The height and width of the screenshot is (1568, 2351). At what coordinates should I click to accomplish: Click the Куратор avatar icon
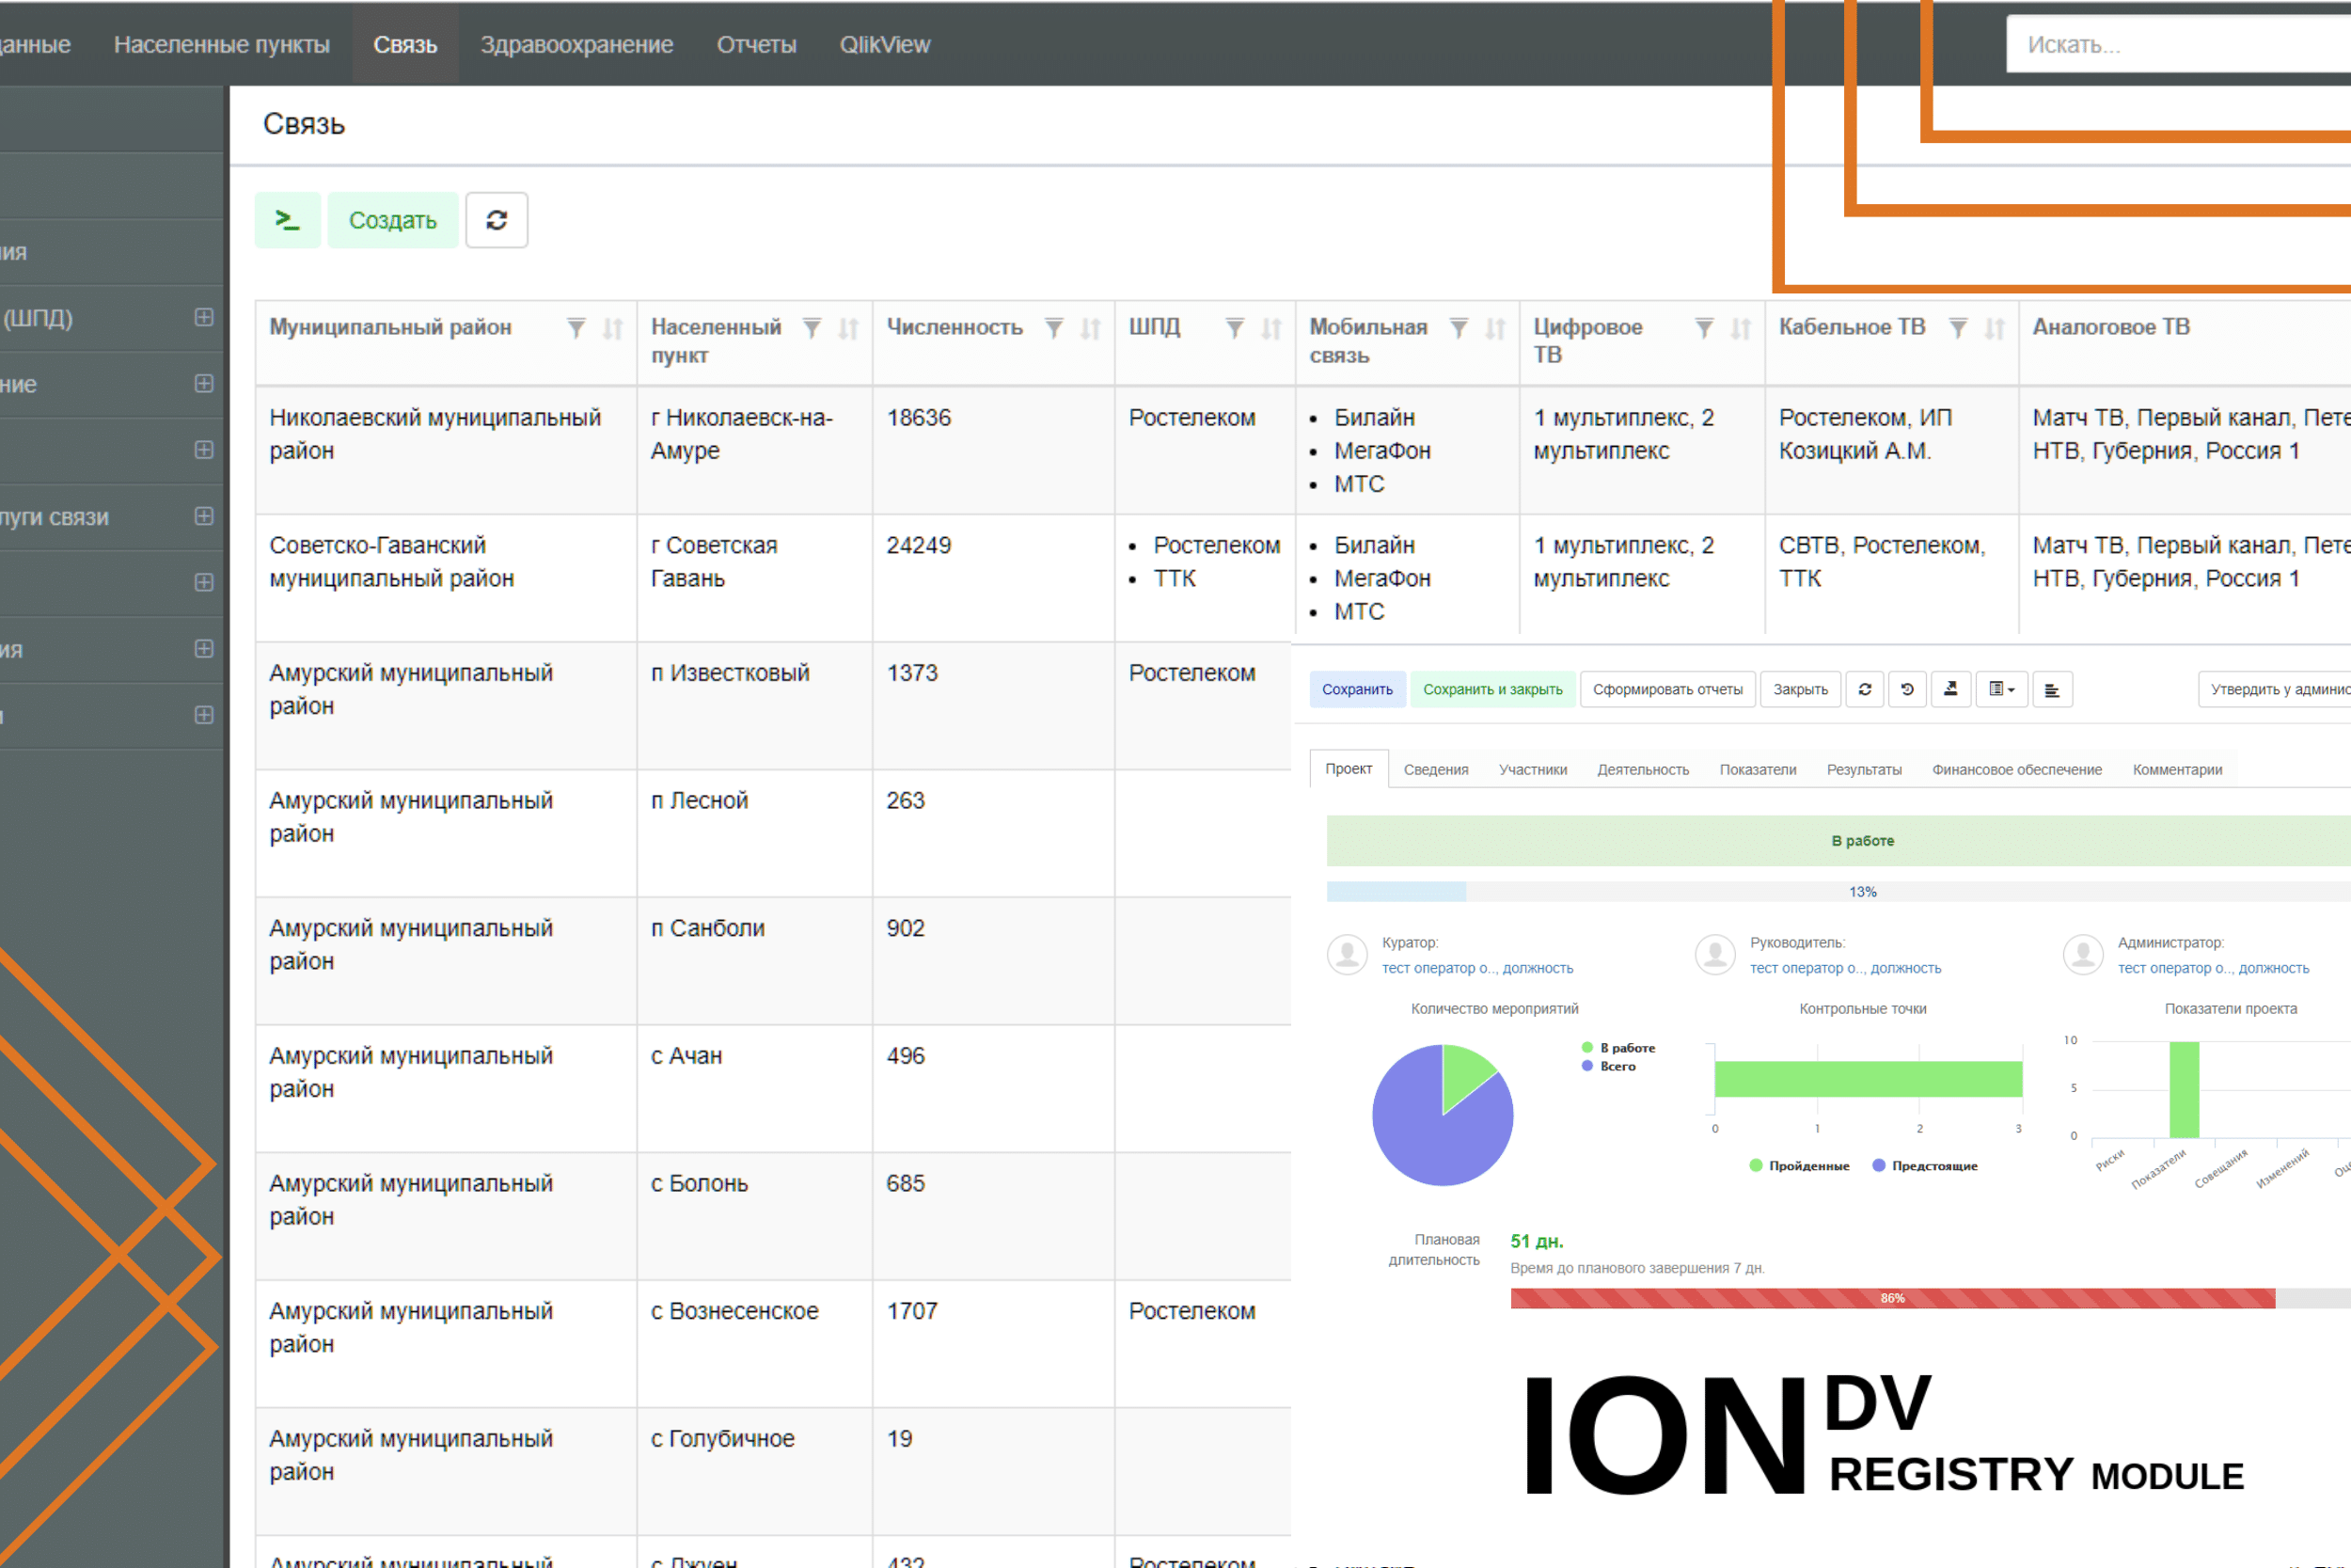click(x=1348, y=954)
